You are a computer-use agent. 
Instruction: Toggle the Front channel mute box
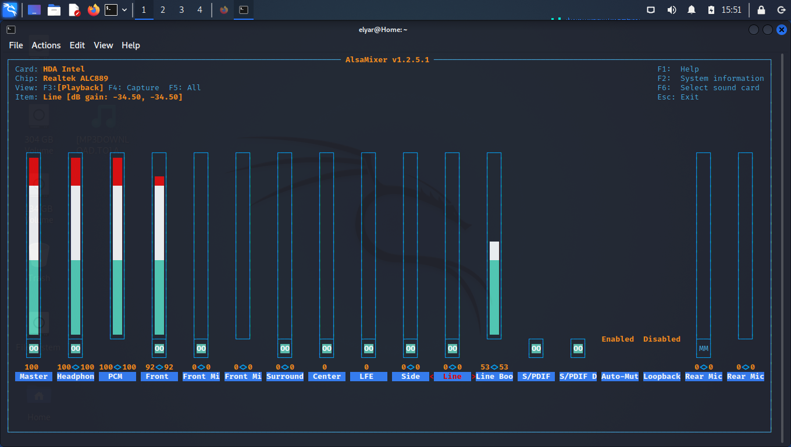[159, 348]
